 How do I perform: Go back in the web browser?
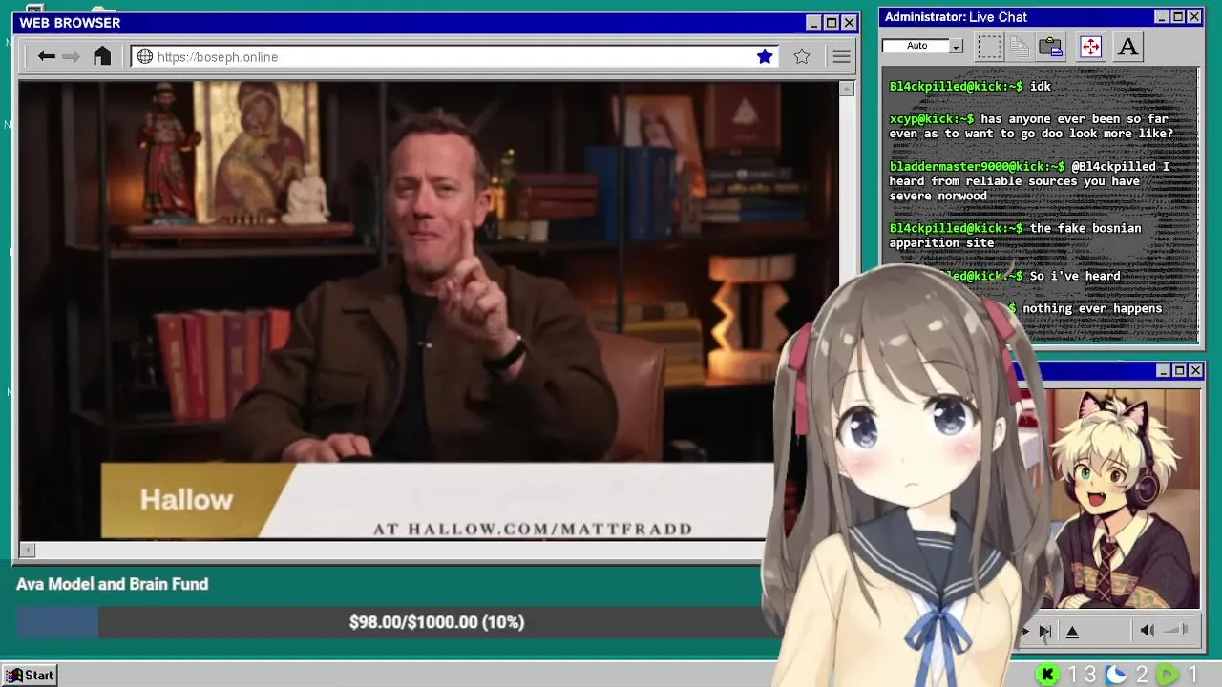[46, 57]
